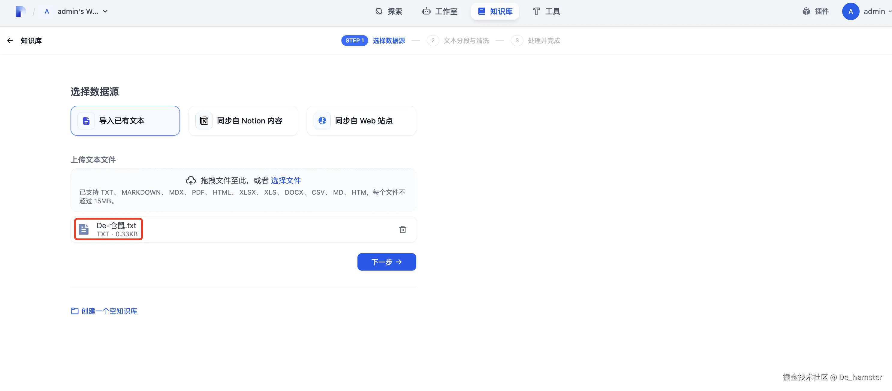Click the back arrow next to 知识库
The image size is (892, 391).
(x=10, y=41)
